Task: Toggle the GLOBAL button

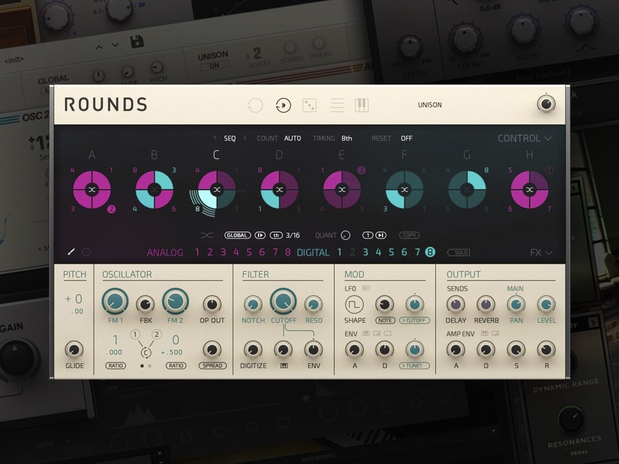Action: click(x=237, y=235)
